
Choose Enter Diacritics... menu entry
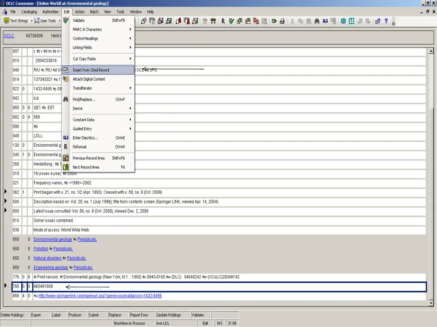point(98,138)
